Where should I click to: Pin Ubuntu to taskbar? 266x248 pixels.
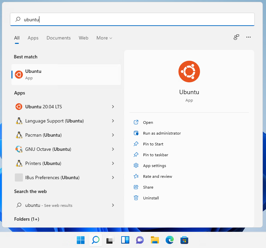155,155
